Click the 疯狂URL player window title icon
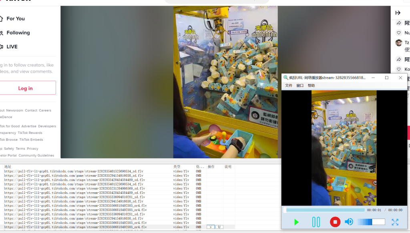This screenshot has height=233, width=410. tap(285, 78)
